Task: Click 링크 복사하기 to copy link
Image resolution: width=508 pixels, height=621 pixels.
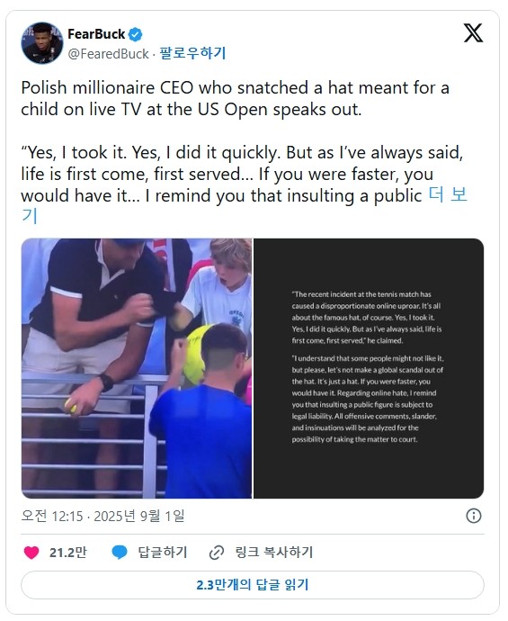Action: pos(274,552)
